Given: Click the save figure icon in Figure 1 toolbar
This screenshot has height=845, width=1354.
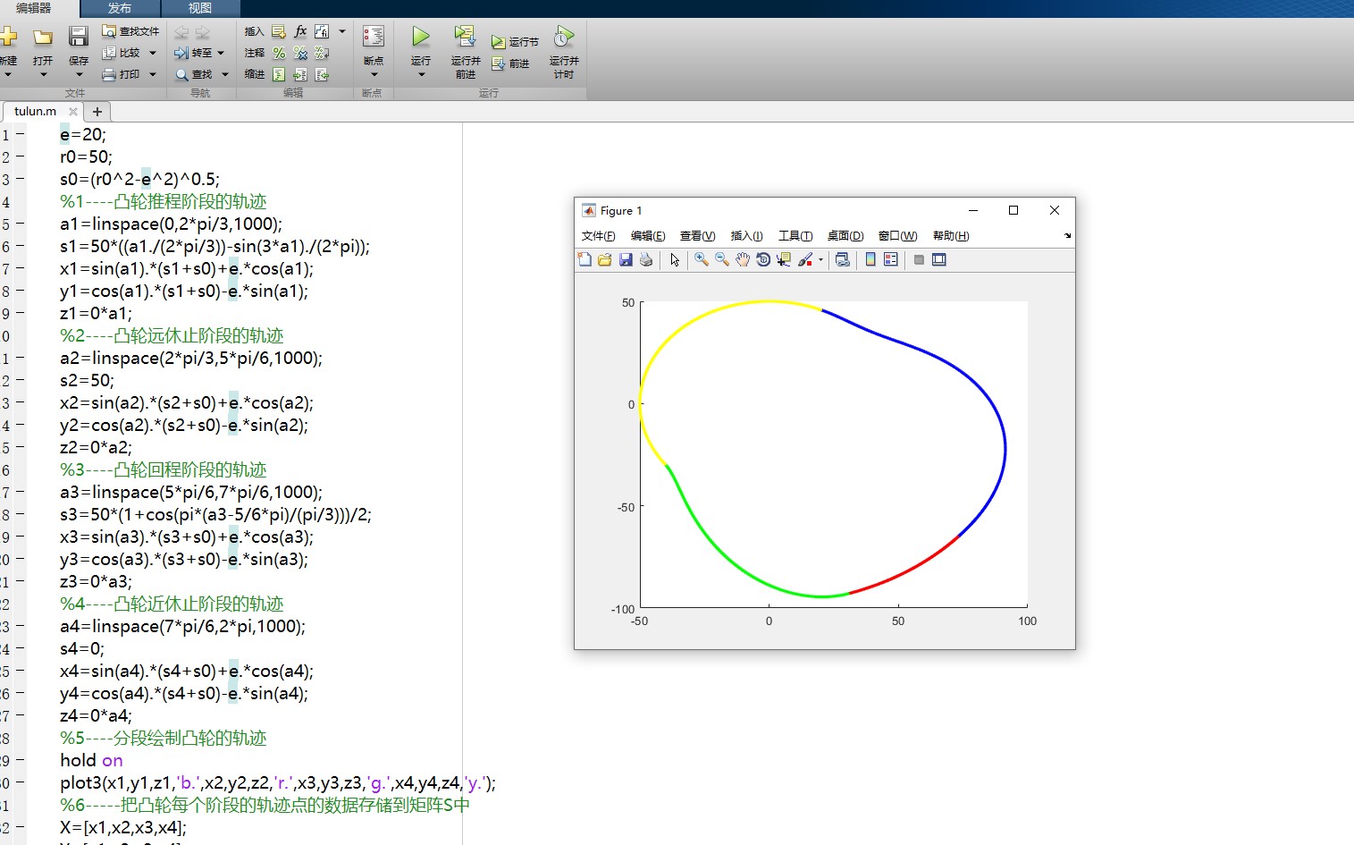Looking at the screenshot, I should [x=626, y=259].
